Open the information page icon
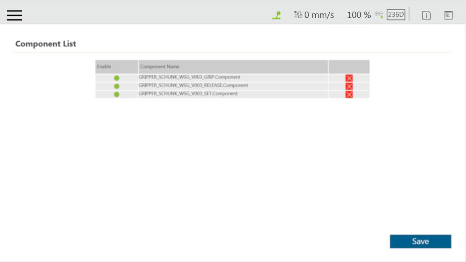This screenshot has width=466, height=262. [x=426, y=15]
